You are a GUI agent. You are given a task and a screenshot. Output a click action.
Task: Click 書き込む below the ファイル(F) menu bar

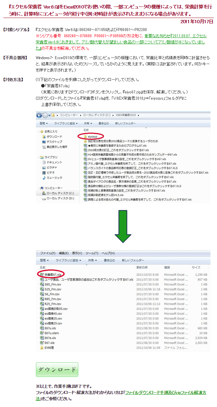point(109,260)
